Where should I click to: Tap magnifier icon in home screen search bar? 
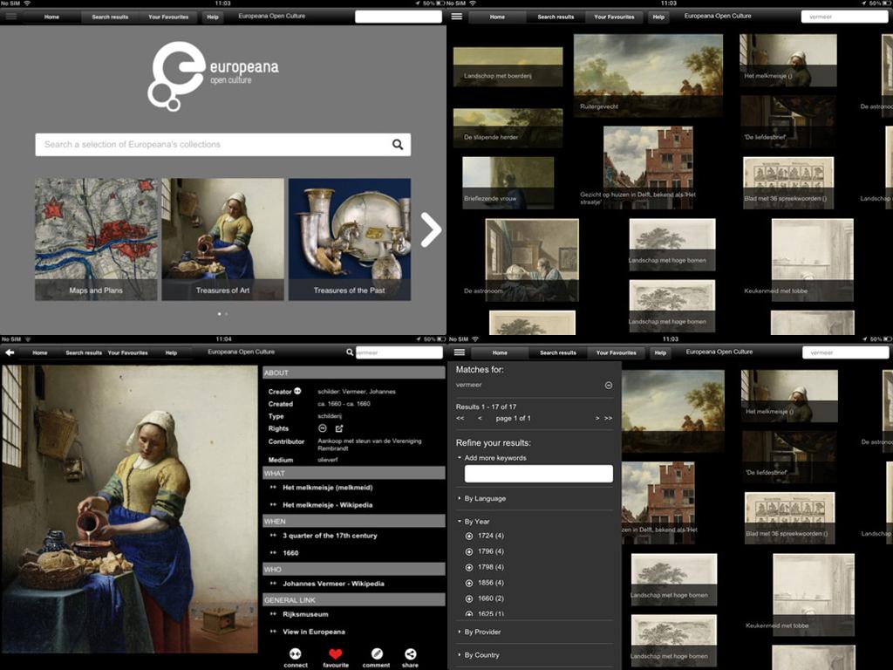coord(398,145)
